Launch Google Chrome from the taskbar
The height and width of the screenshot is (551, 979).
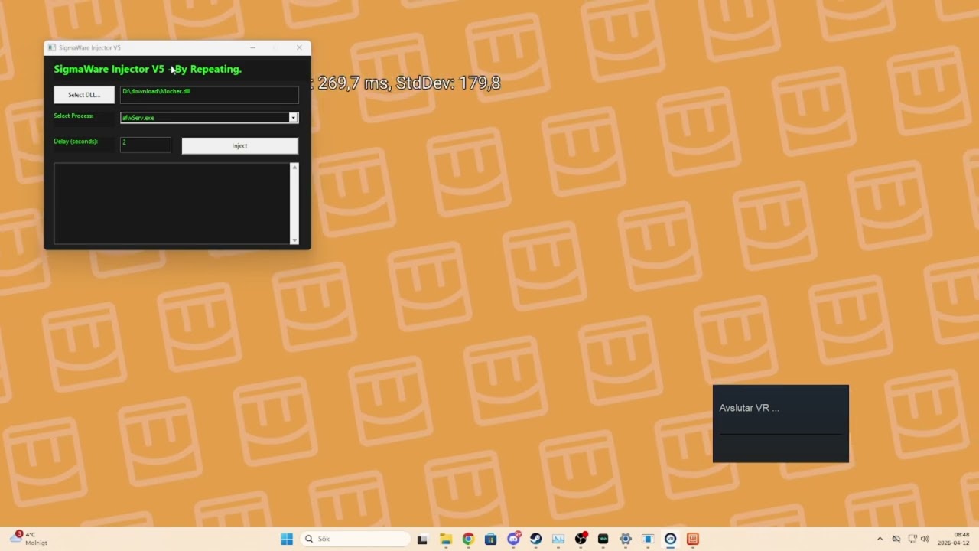pos(468,539)
